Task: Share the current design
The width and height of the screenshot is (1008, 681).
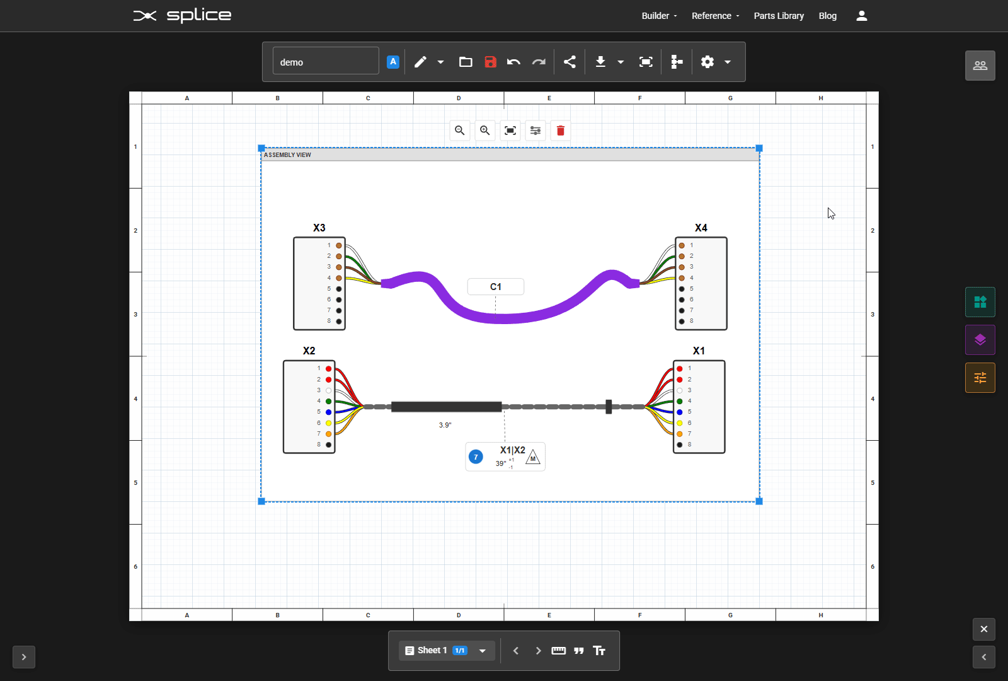Action: 569,62
